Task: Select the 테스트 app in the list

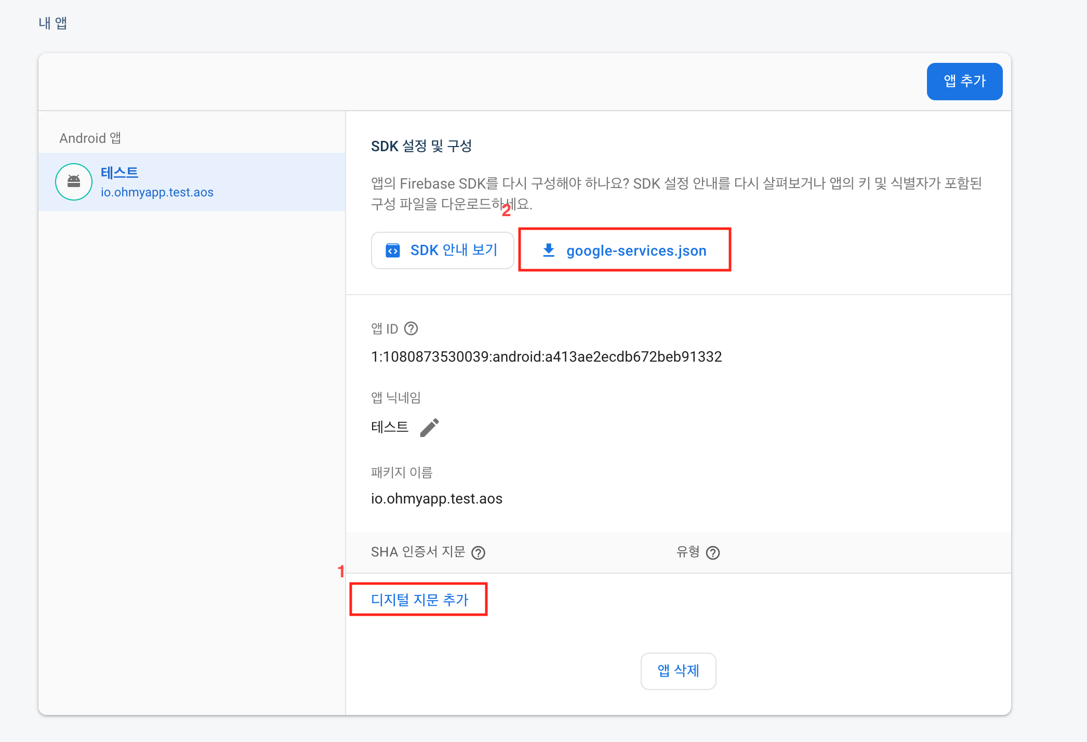Action: pos(120,173)
